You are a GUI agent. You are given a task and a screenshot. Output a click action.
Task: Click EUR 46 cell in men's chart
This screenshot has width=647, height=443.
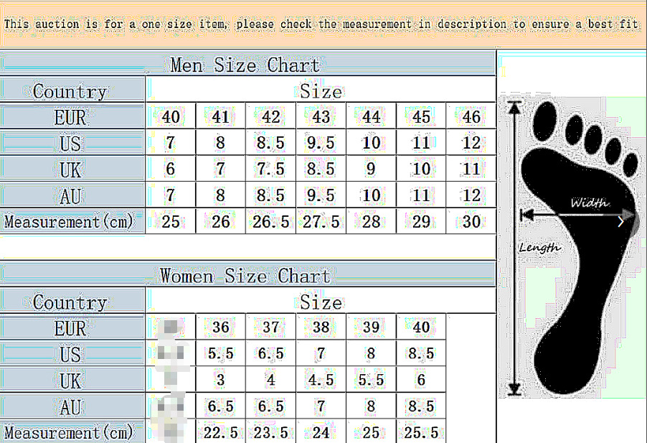coord(471,117)
